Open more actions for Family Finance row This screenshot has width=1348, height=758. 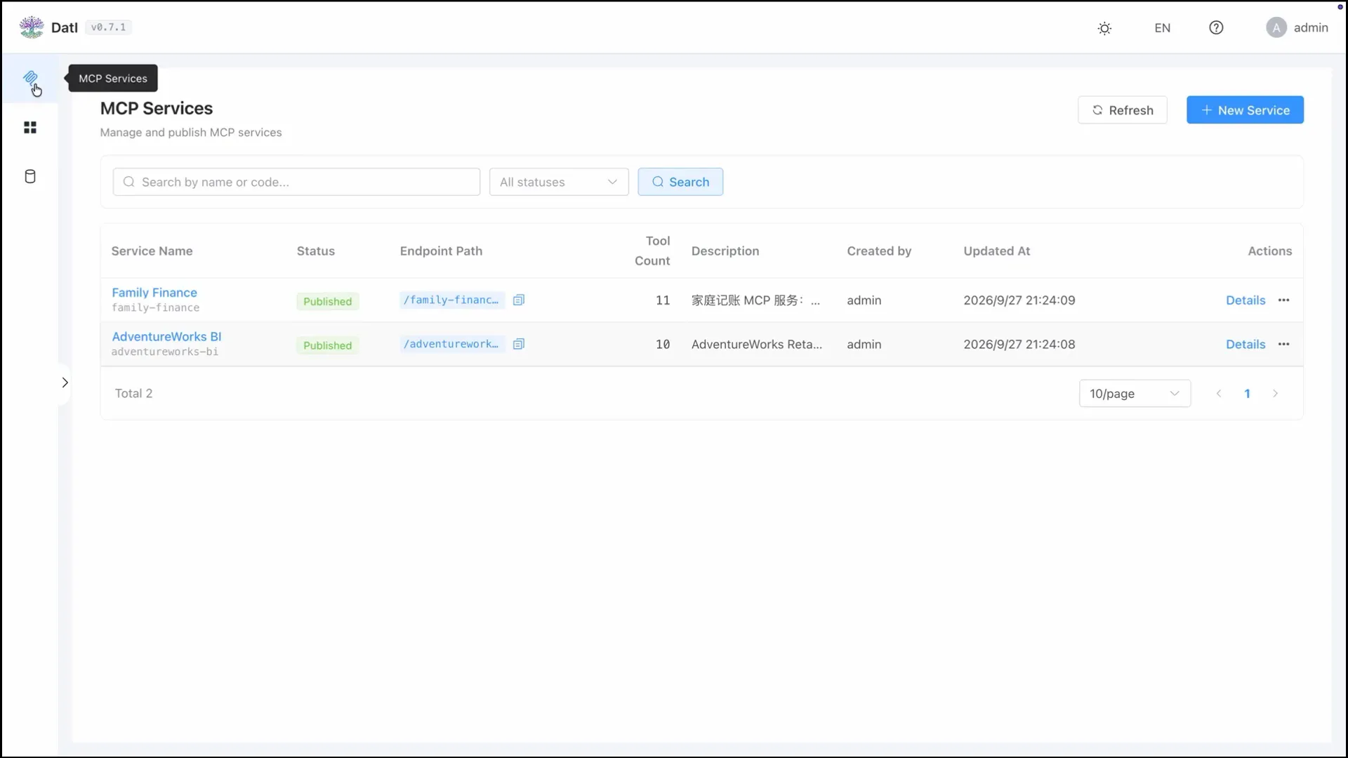[x=1284, y=300]
